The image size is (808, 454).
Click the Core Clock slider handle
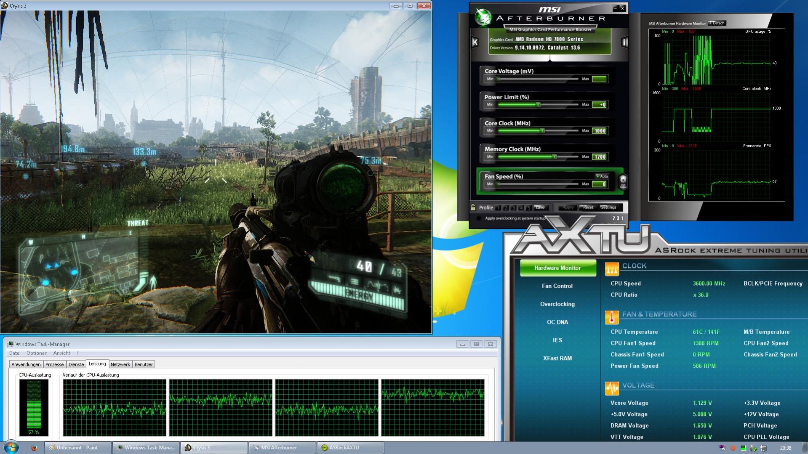pos(542,131)
